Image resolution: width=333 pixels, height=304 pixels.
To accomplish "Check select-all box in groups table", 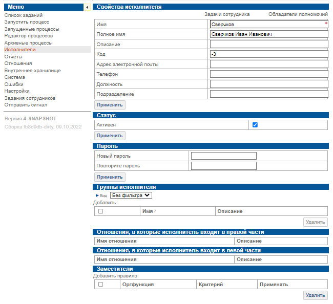I will [x=101, y=211].
